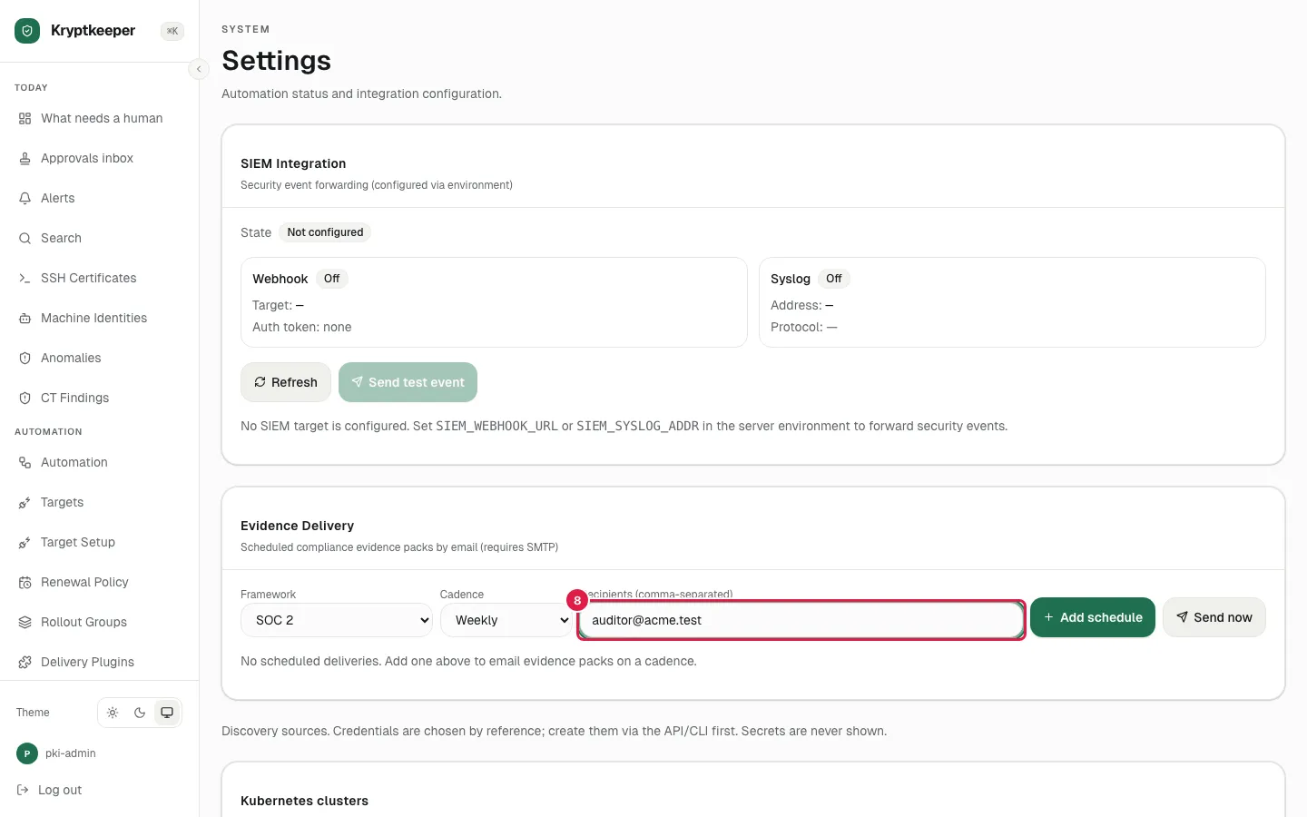This screenshot has height=817, width=1307.
Task: Click the Not configured state badge
Action: point(325,232)
